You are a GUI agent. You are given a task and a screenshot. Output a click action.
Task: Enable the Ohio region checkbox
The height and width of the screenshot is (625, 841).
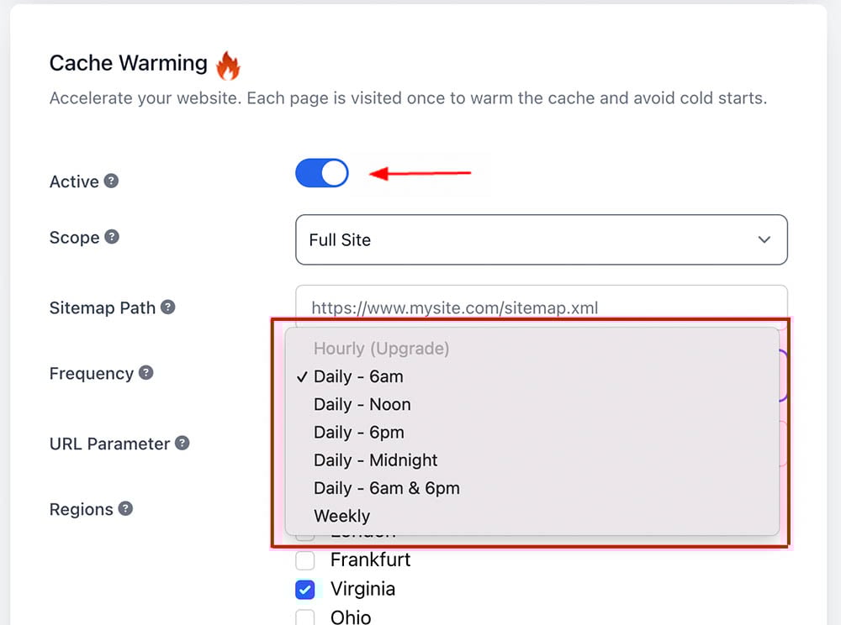tap(305, 617)
